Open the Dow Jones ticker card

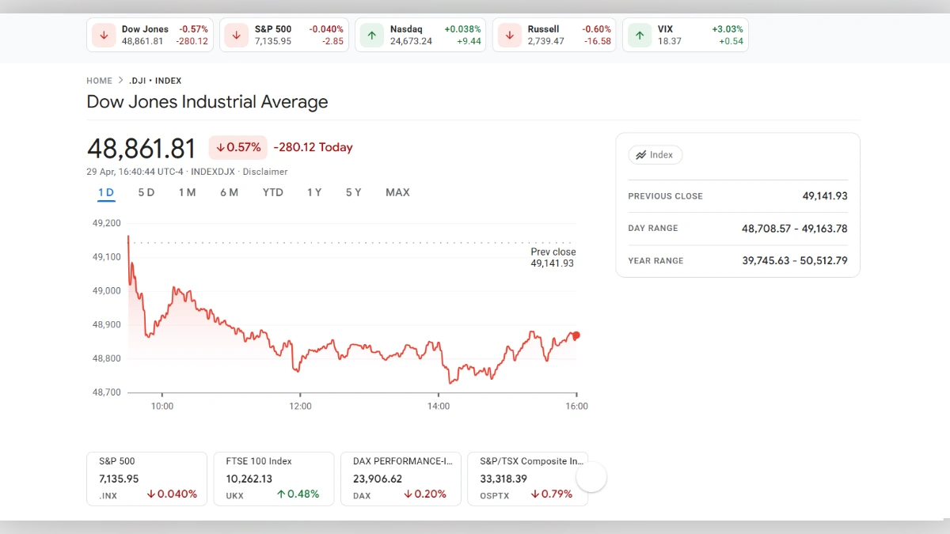(x=150, y=35)
